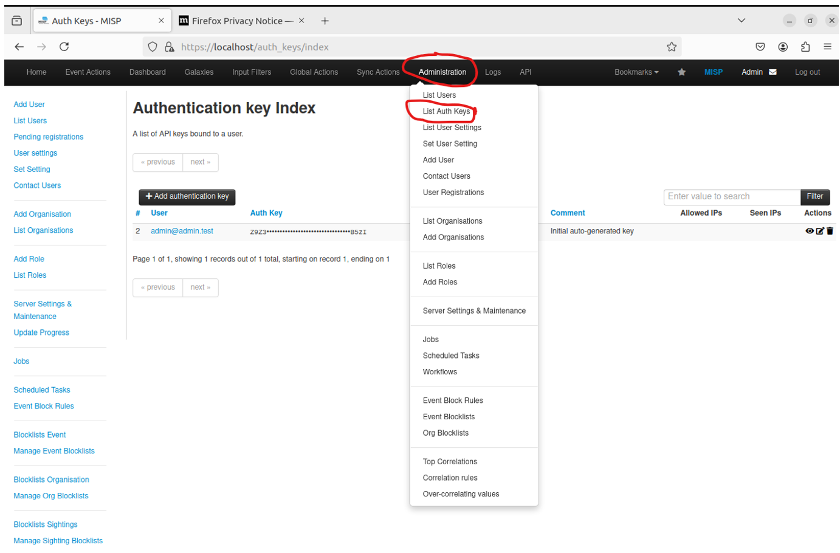Delete the auth key with trash icon
The image size is (840, 553).
[x=830, y=231]
